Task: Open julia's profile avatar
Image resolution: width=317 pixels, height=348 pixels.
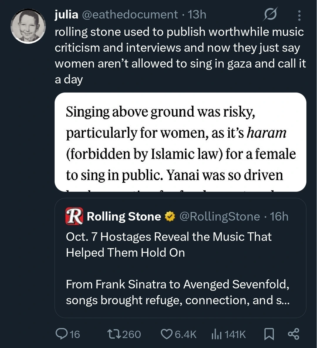Action: (28, 26)
